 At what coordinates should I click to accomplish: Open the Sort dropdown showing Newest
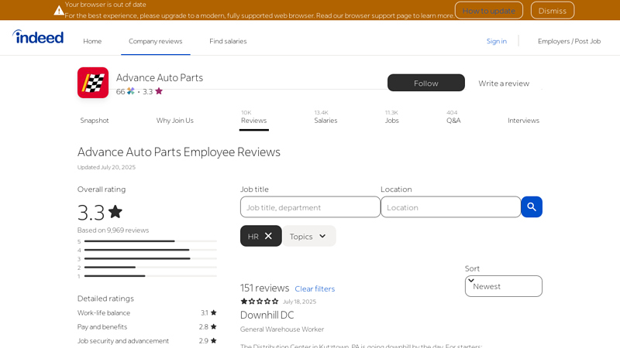click(503, 286)
